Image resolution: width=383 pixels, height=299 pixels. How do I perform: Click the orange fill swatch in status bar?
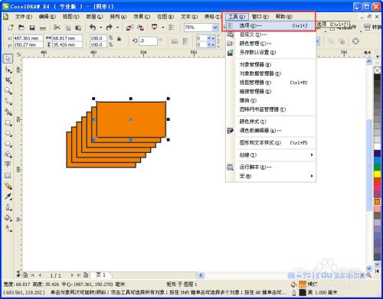[x=303, y=284]
